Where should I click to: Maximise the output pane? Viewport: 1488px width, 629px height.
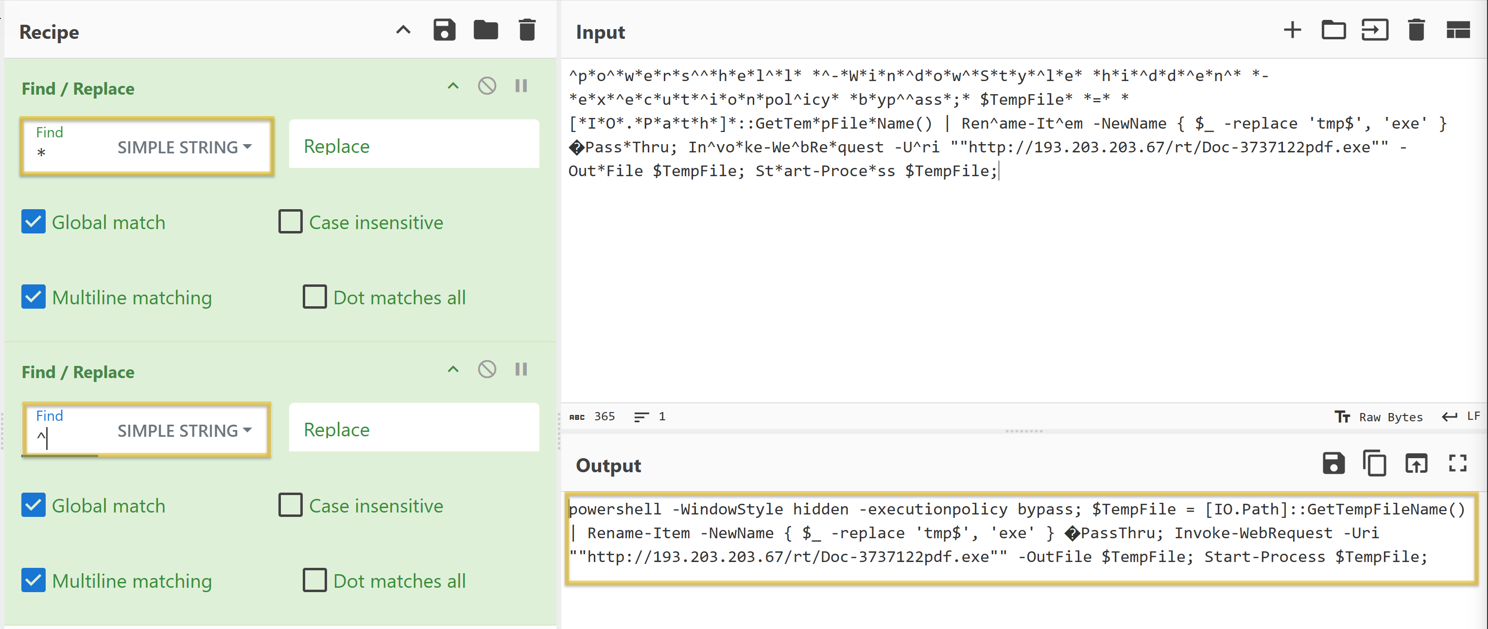point(1457,463)
